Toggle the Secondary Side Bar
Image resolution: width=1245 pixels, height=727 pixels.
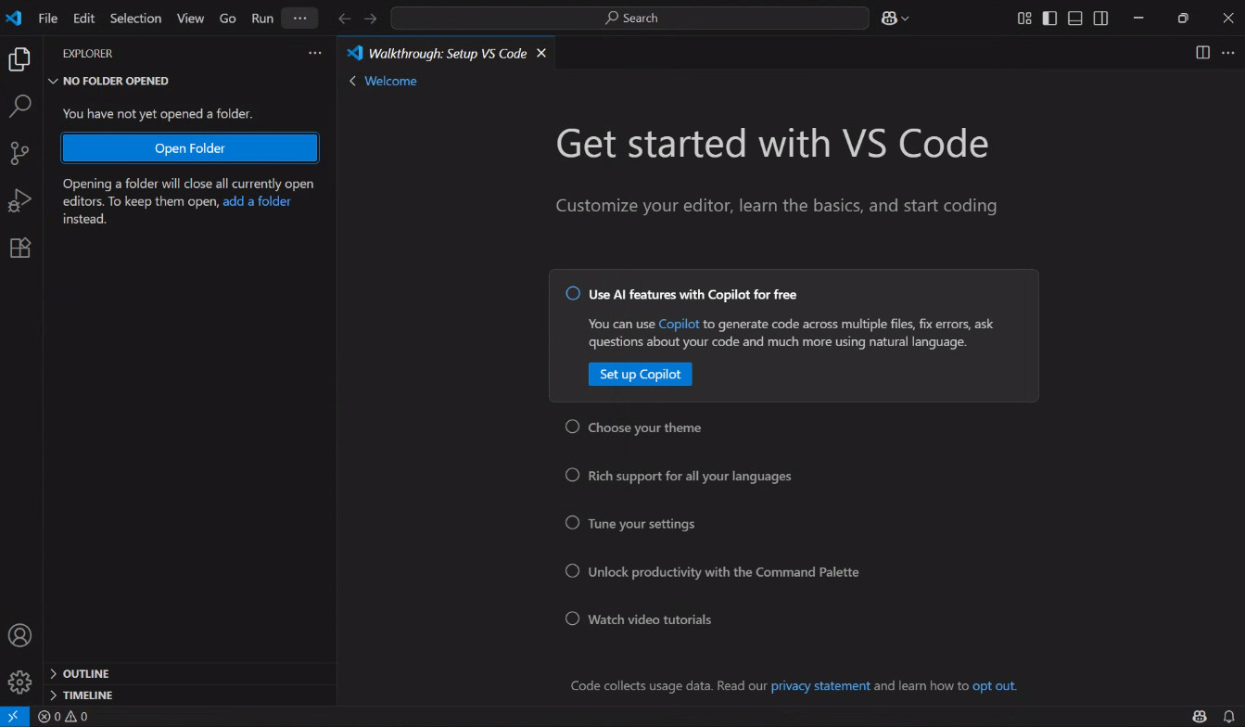(1100, 18)
